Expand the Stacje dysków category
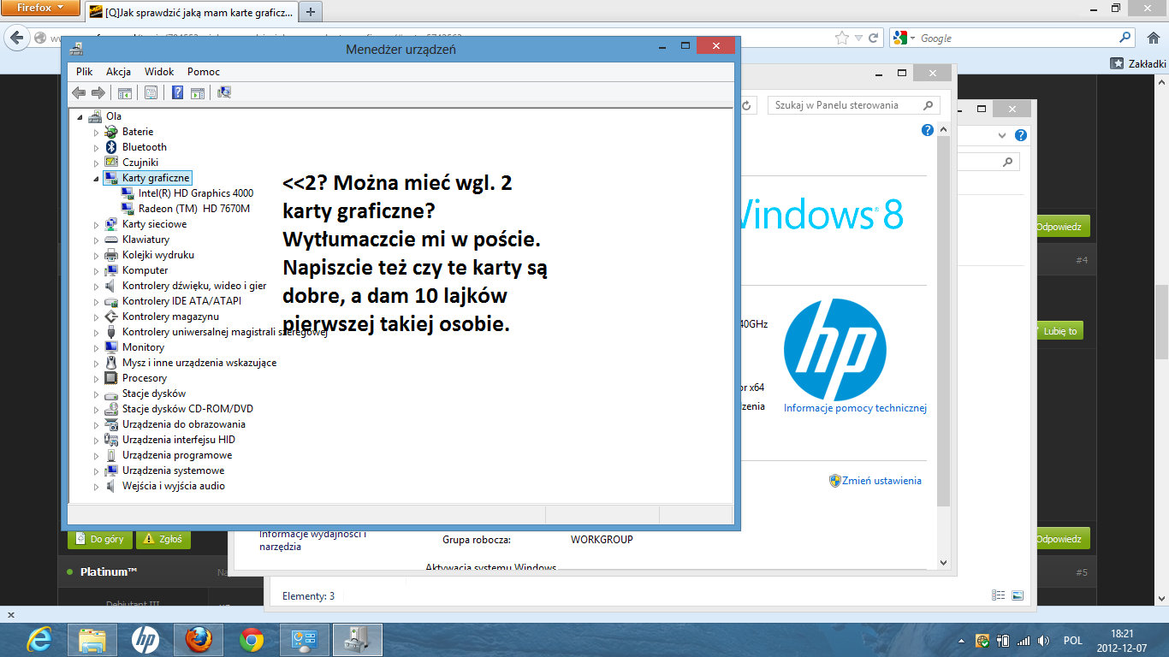Image resolution: width=1169 pixels, height=657 pixels. pos(97,394)
